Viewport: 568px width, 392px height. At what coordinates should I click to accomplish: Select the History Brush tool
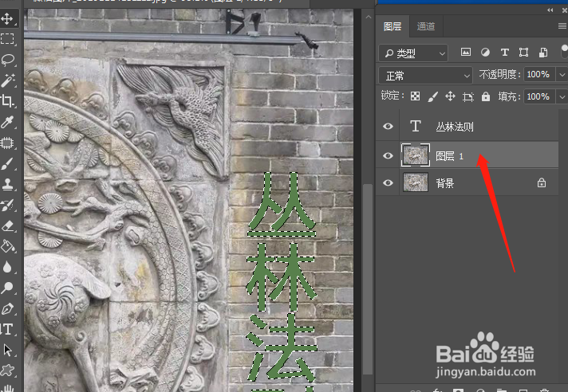pos(7,205)
